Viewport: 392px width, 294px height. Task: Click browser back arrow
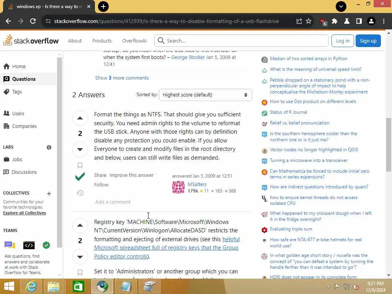pyautogui.click(x=8, y=21)
